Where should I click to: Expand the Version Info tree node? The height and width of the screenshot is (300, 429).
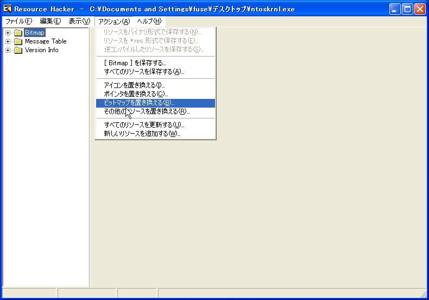click(x=8, y=51)
